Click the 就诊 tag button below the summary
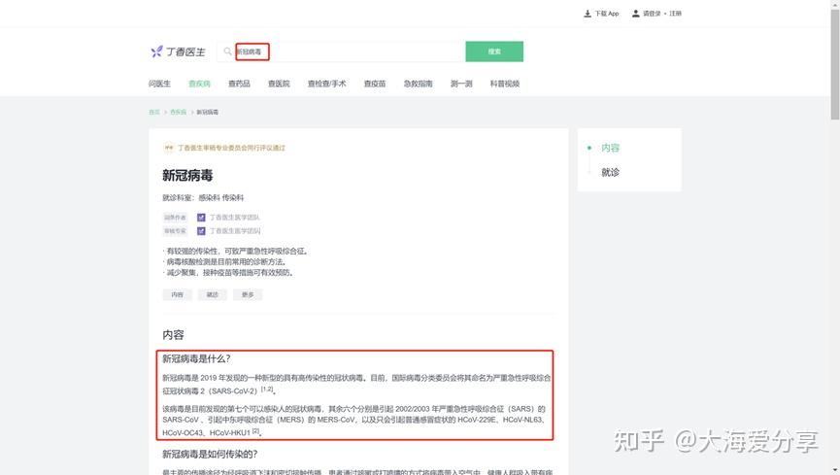The width and height of the screenshot is (840, 475). [213, 295]
